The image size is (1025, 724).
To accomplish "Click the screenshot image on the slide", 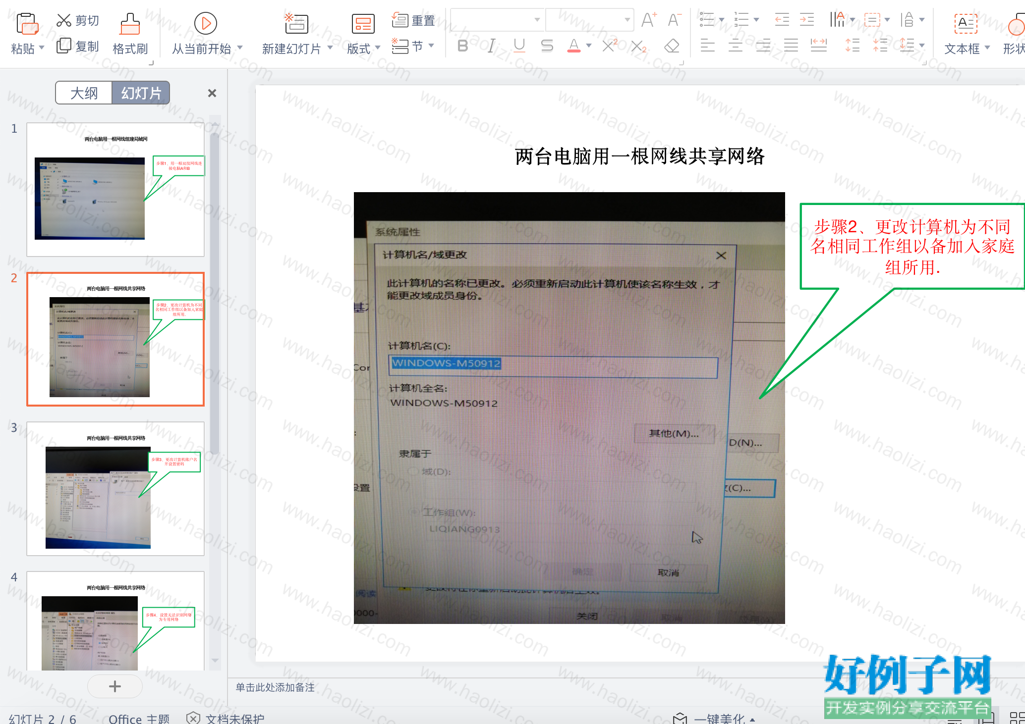I will click(569, 408).
